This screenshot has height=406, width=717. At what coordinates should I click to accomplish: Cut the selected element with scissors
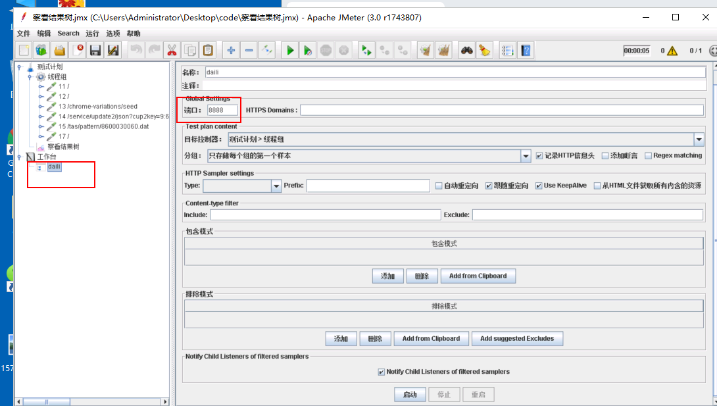(172, 50)
